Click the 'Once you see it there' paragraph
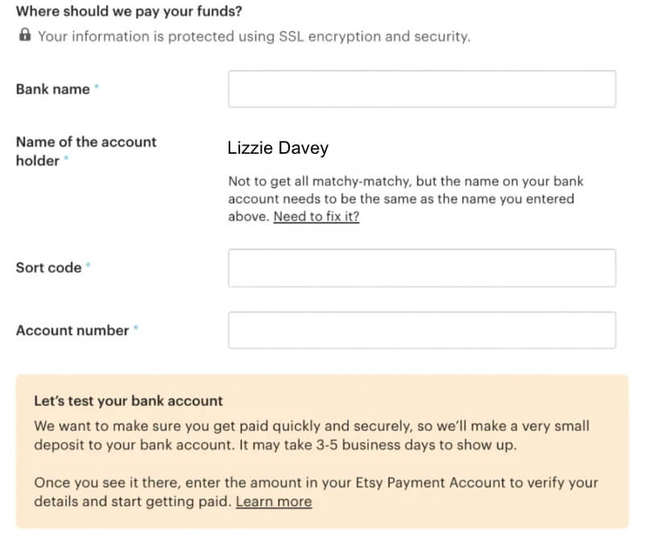 pyautogui.click(x=316, y=492)
